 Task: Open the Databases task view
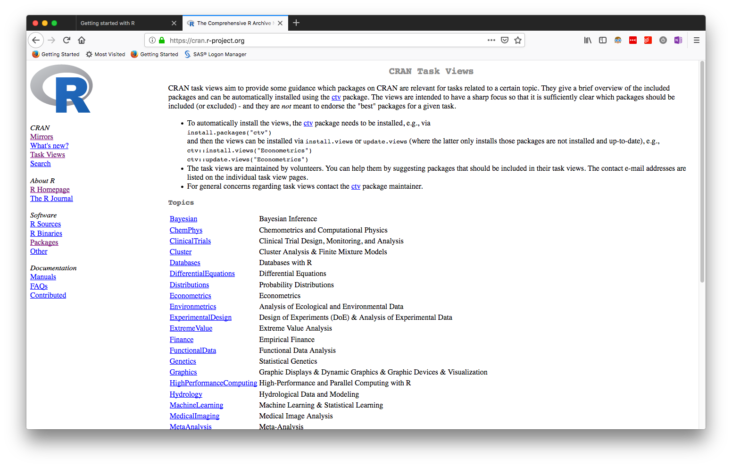click(185, 263)
